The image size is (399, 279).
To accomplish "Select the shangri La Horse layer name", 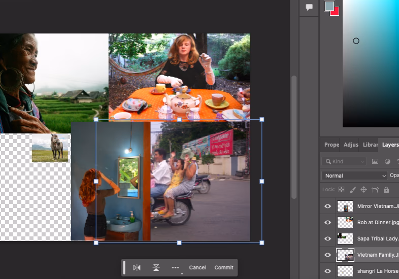I will [378, 271].
